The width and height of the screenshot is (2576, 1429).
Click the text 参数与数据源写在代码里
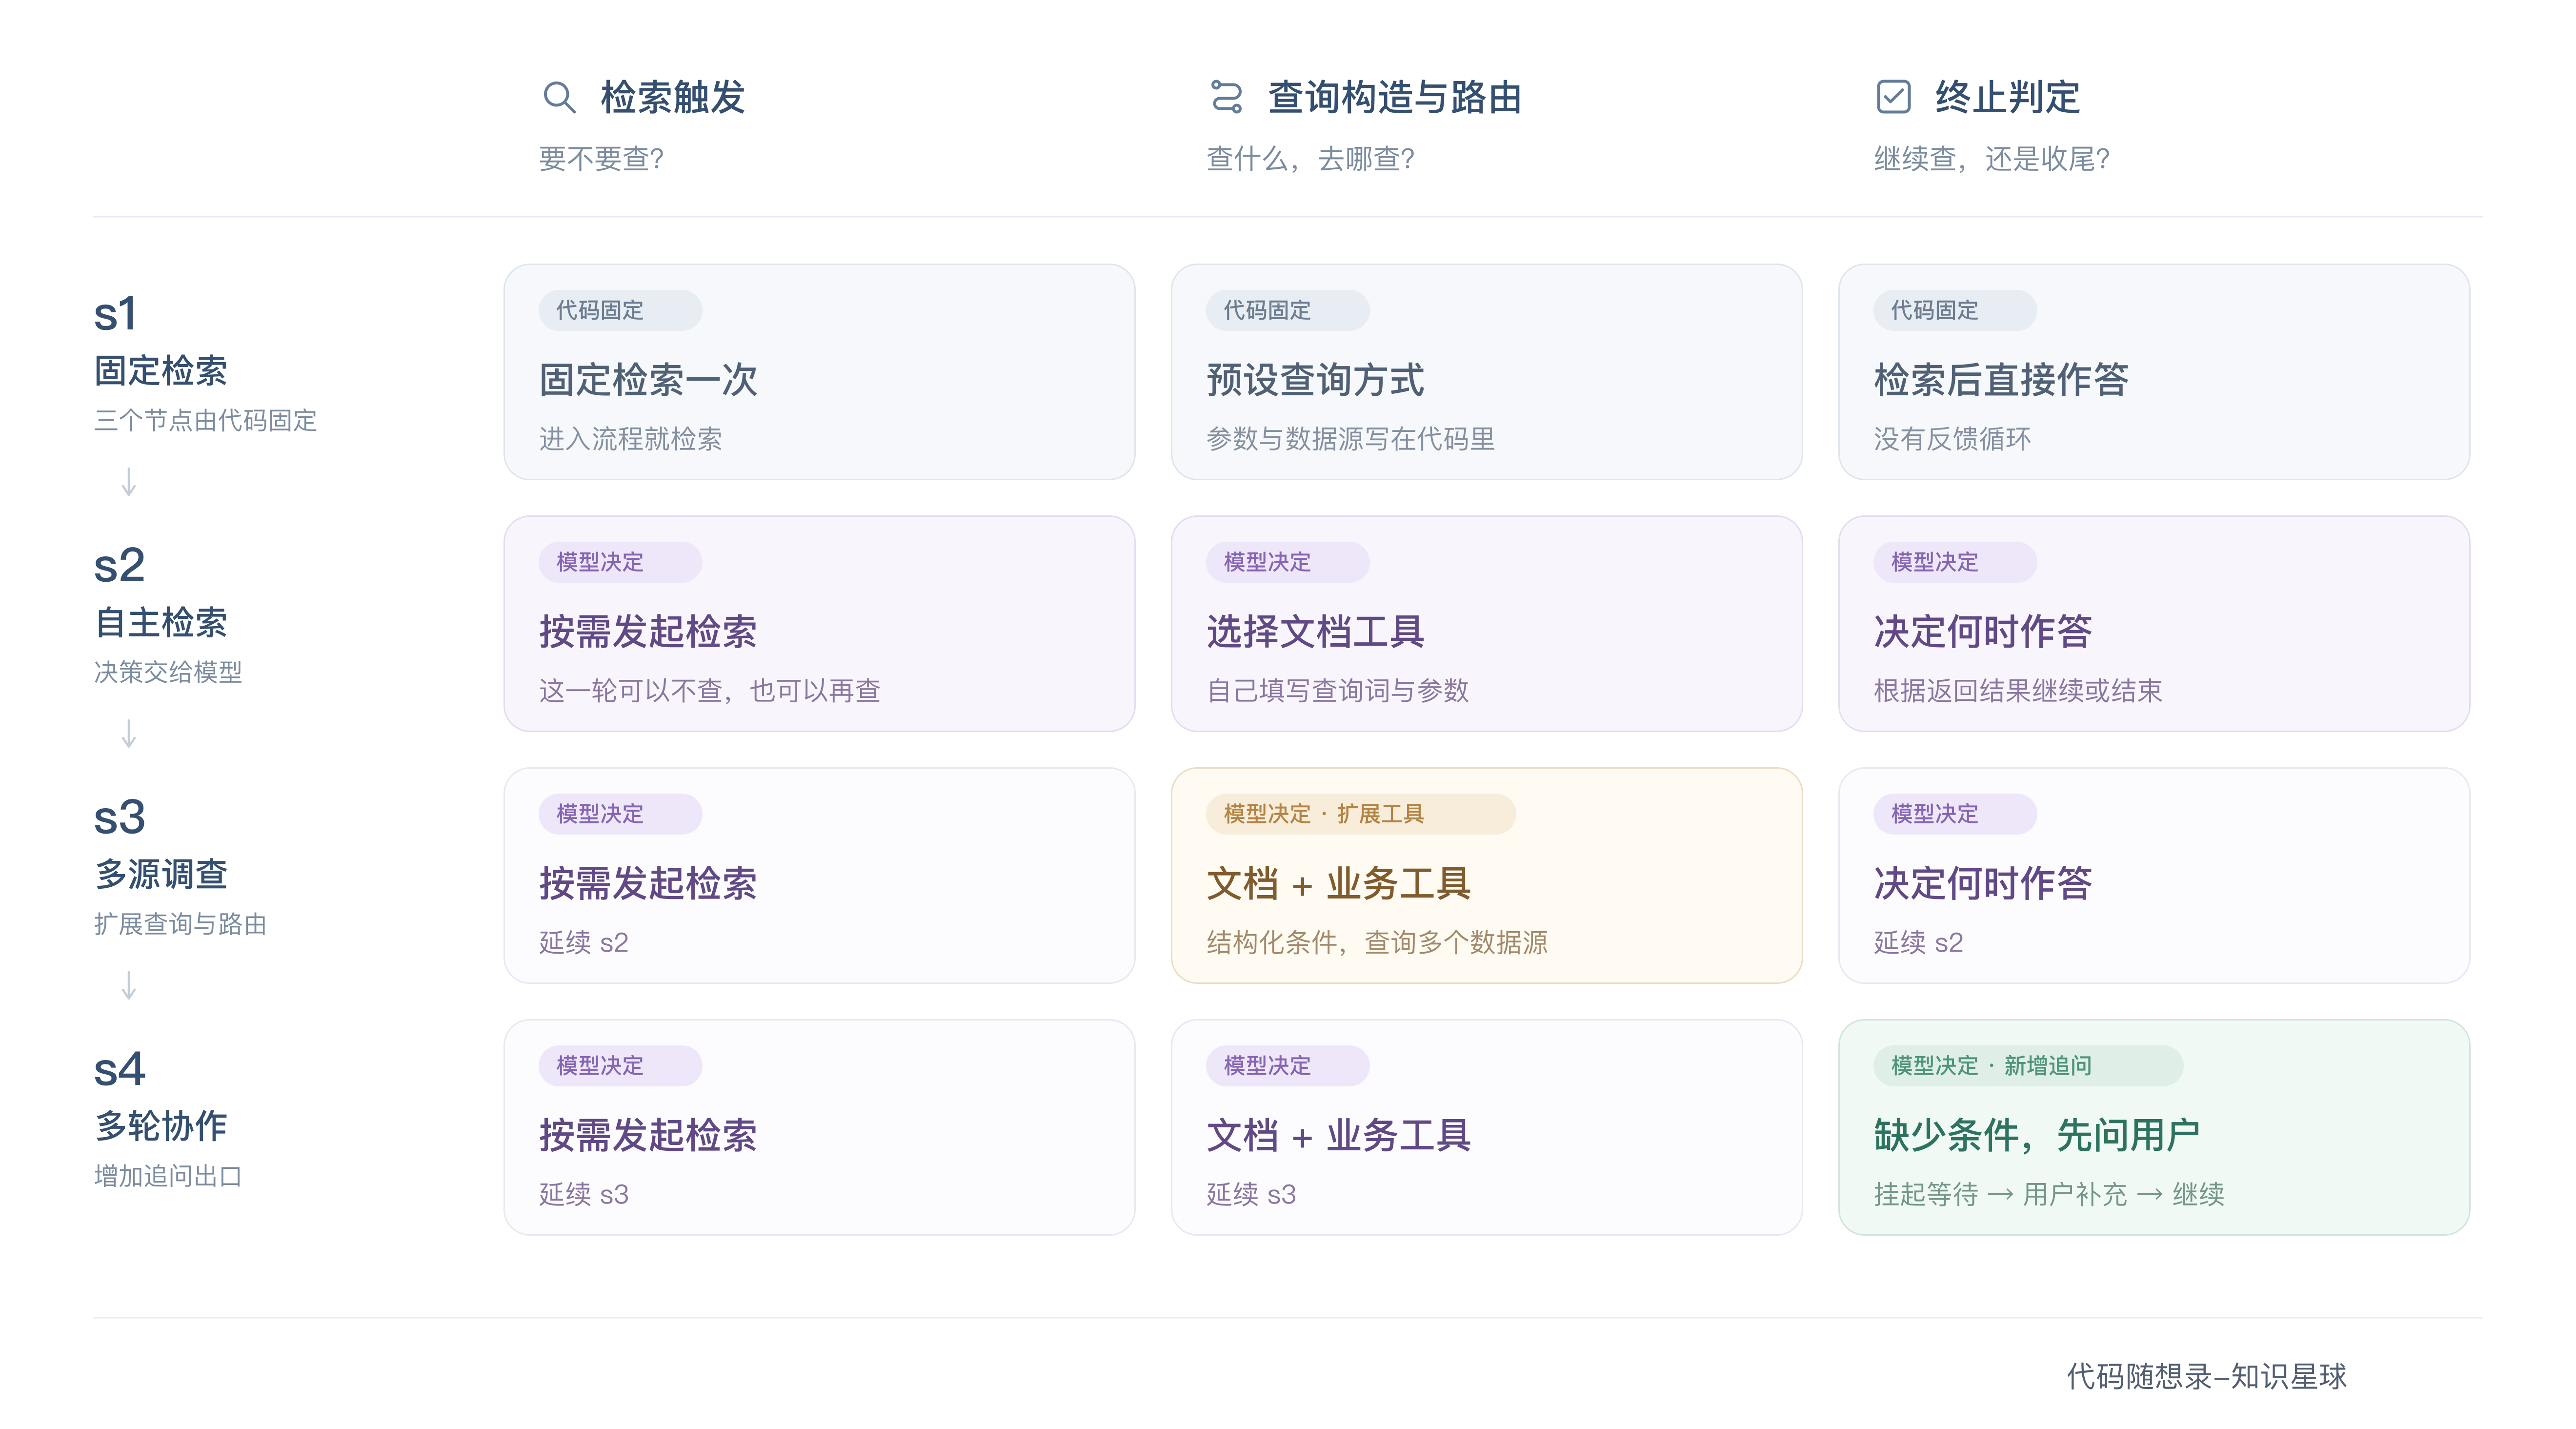click(1350, 439)
